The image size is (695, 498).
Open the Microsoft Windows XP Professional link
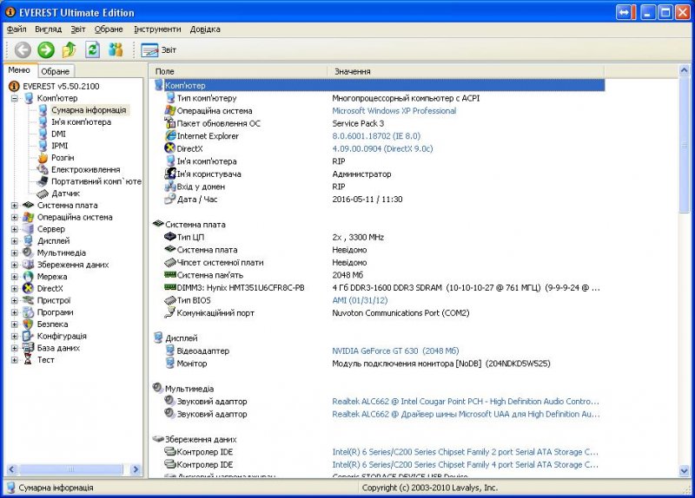tap(394, 111)
